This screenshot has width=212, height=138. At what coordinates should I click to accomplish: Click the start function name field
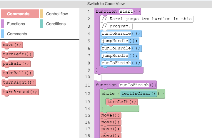[x=126, y=12]
